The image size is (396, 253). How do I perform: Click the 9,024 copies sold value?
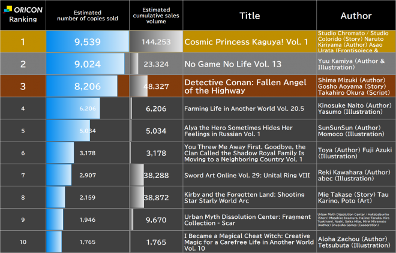click(88, 64)
